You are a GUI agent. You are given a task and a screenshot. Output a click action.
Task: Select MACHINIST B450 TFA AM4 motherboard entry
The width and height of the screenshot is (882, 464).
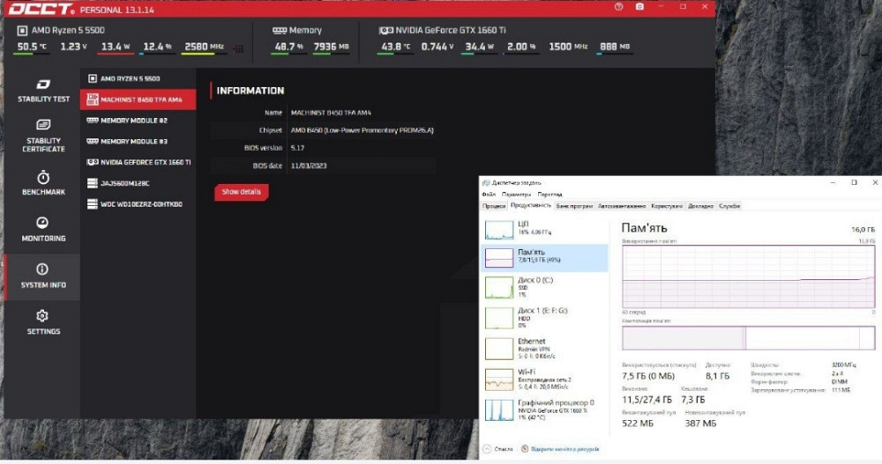[138, 99]
